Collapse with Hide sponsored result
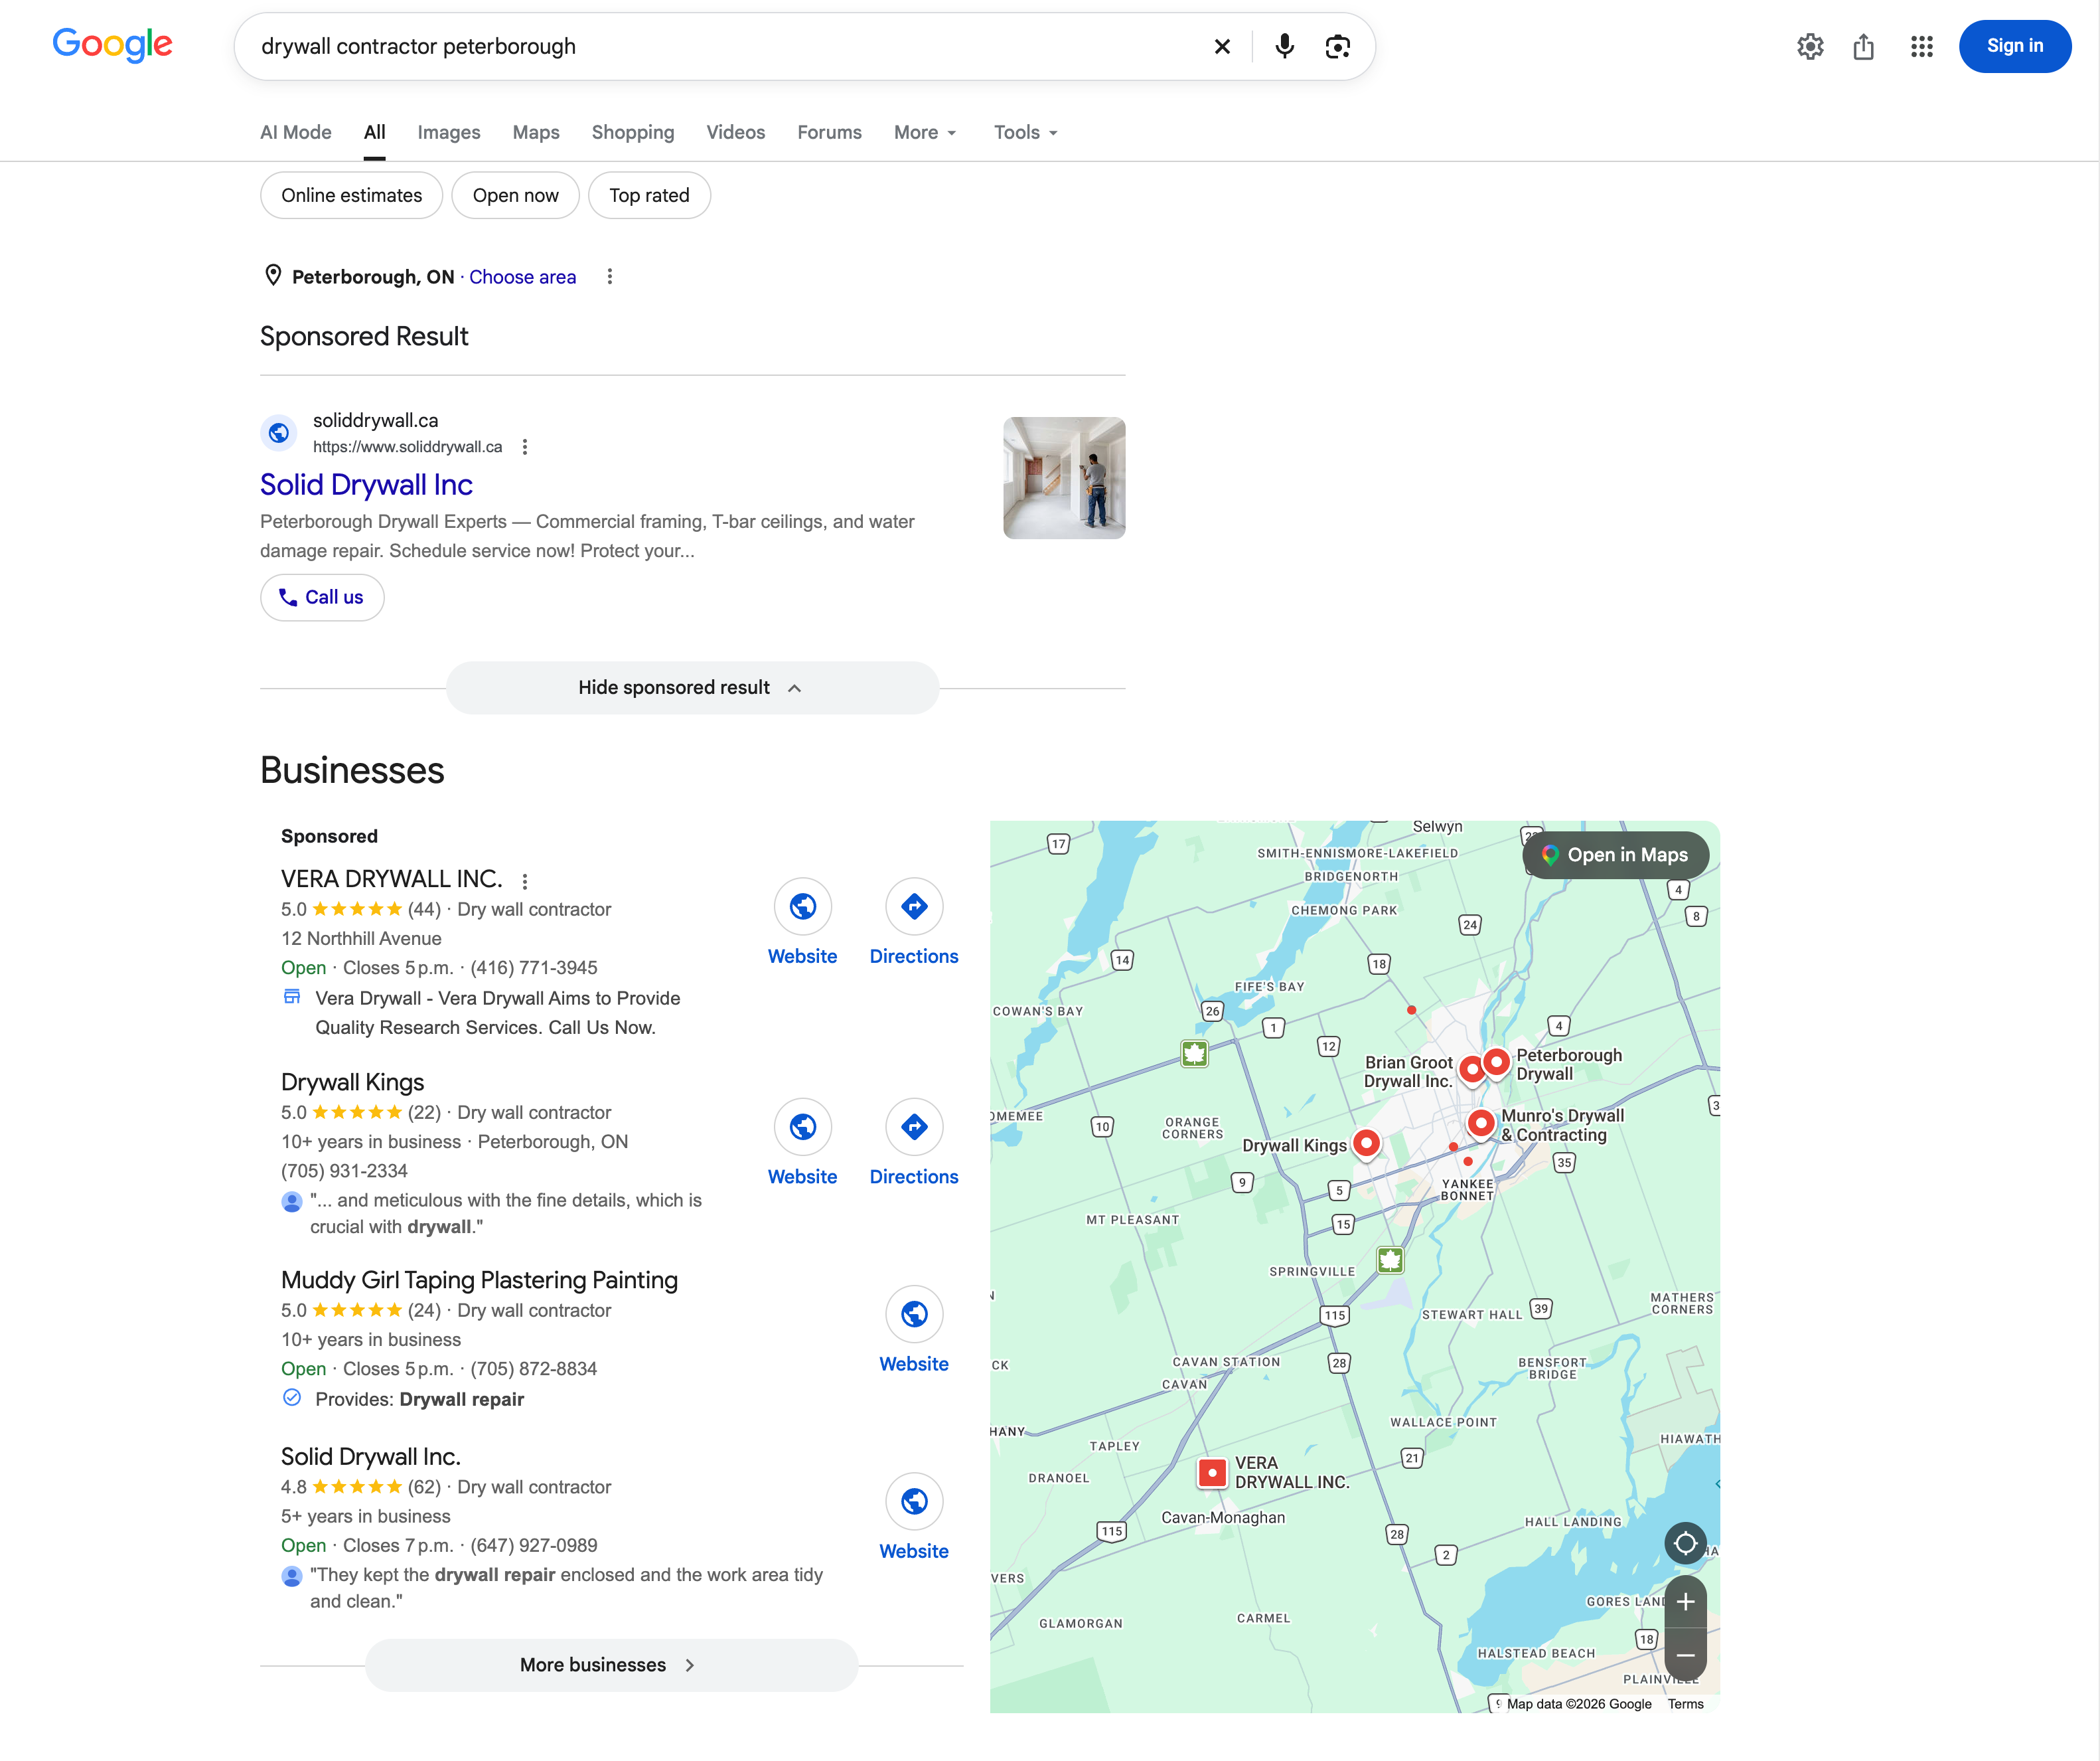The height and width of the screenshot is (1761, 2100). tap(692, 687)
